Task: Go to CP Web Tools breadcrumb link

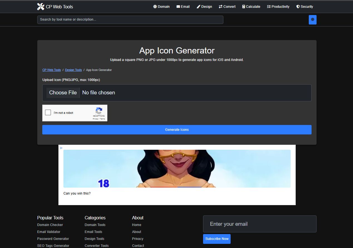Action: pos(51,70)
